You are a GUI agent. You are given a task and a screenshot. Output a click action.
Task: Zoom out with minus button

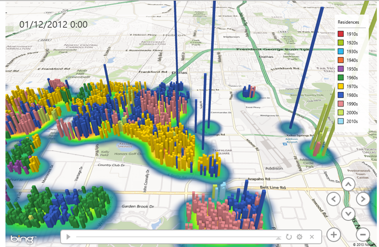[x=363, y=235]
